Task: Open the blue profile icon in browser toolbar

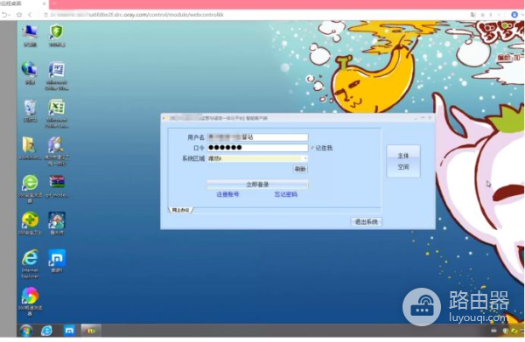Action: click(x=514, y=15)
